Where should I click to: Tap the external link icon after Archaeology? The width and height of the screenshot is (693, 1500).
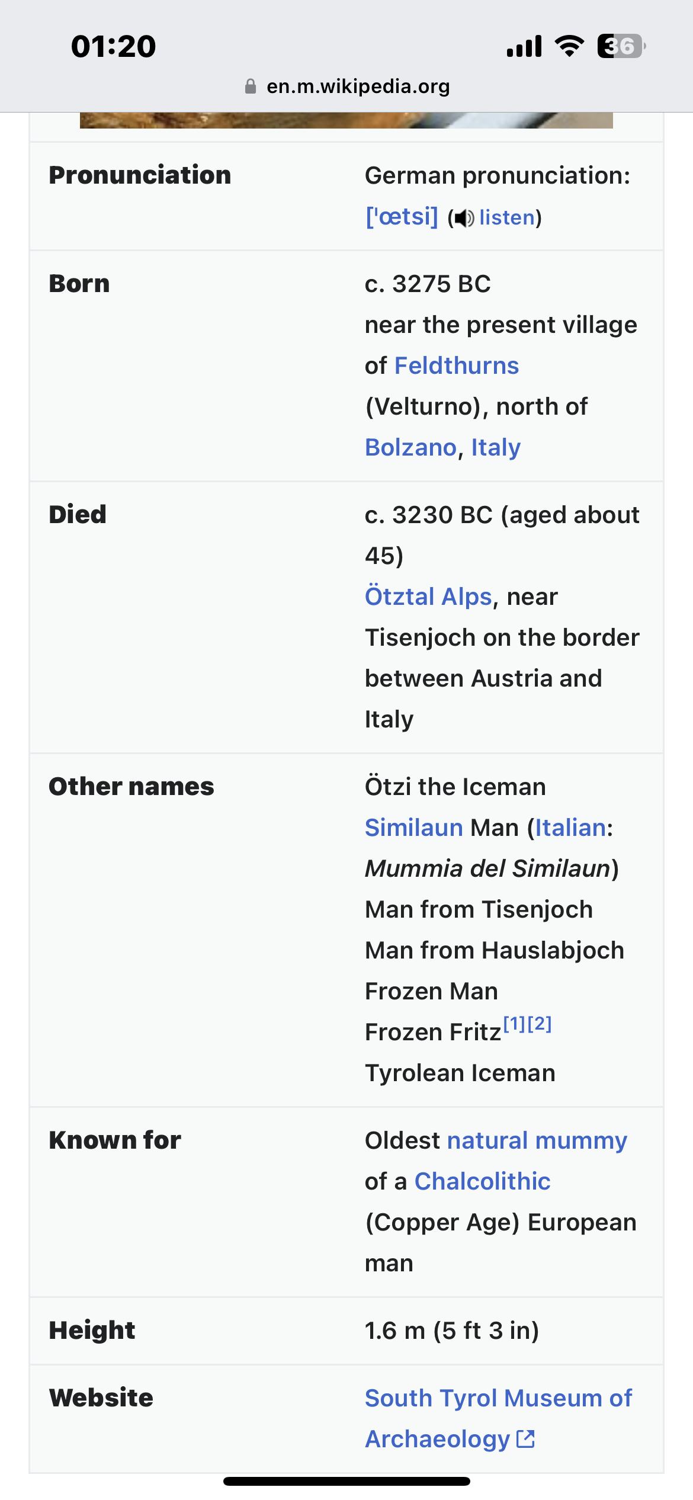(526, 1438)
